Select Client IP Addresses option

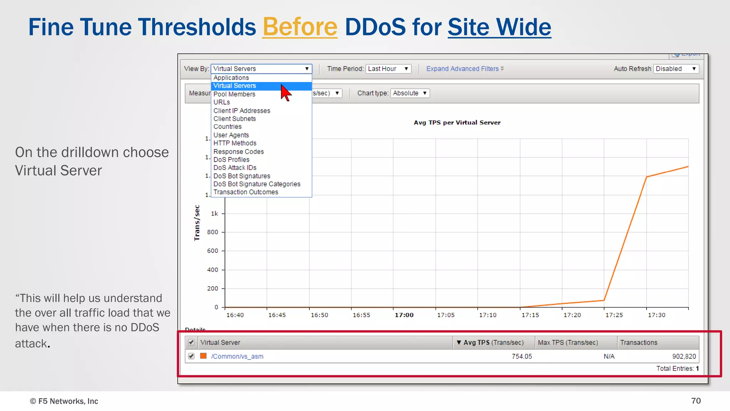(261, 111)
